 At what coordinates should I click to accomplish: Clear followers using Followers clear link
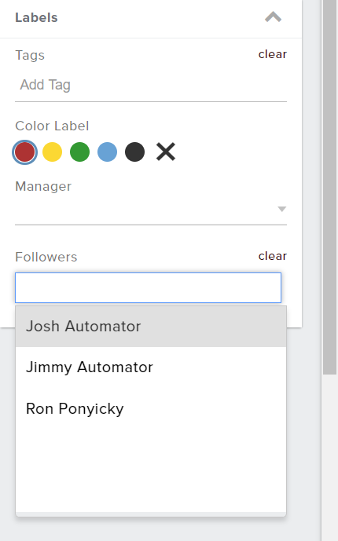pyautogui.click(x=273, y=256)
